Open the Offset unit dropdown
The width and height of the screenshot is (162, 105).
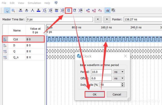(x=119, y=78)
